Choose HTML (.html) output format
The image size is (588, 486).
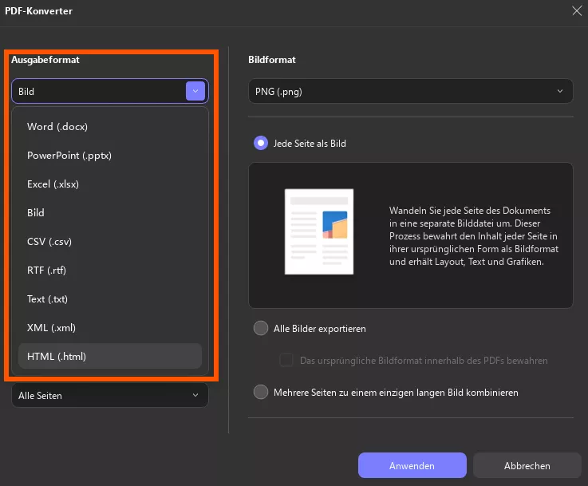(x=110, y=356)
